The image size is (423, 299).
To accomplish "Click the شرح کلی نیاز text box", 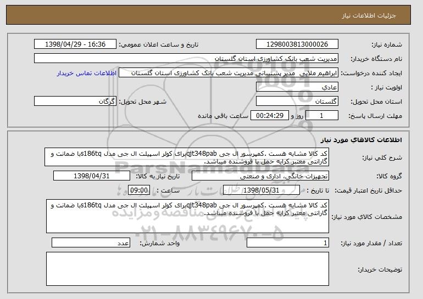I will (x=187, y=157).
